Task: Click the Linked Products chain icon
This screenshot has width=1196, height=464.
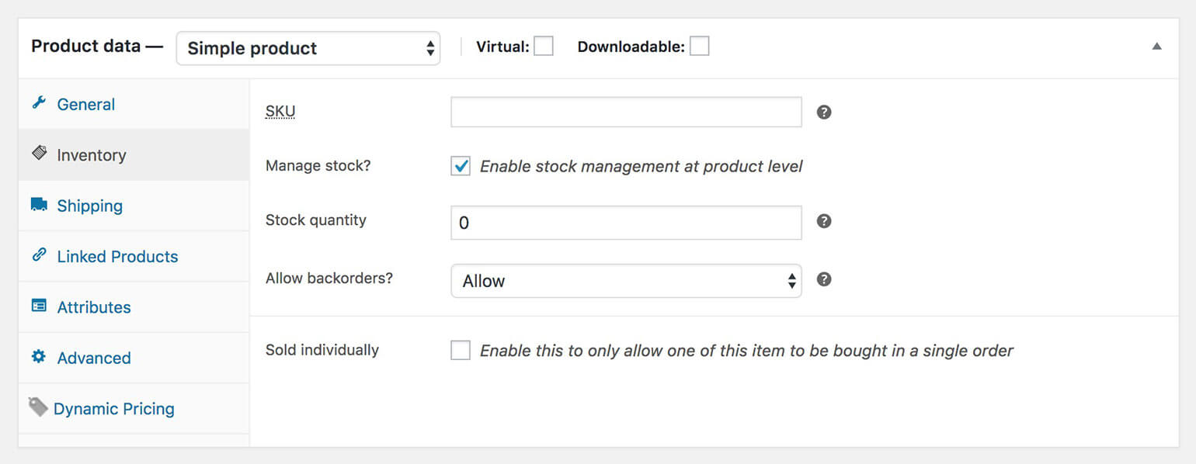Action: [39, 255]
